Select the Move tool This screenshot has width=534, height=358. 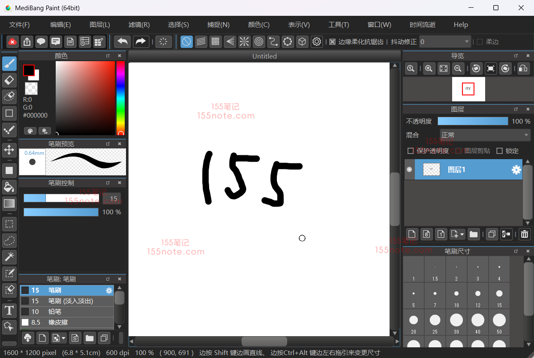tap(9, 150)
